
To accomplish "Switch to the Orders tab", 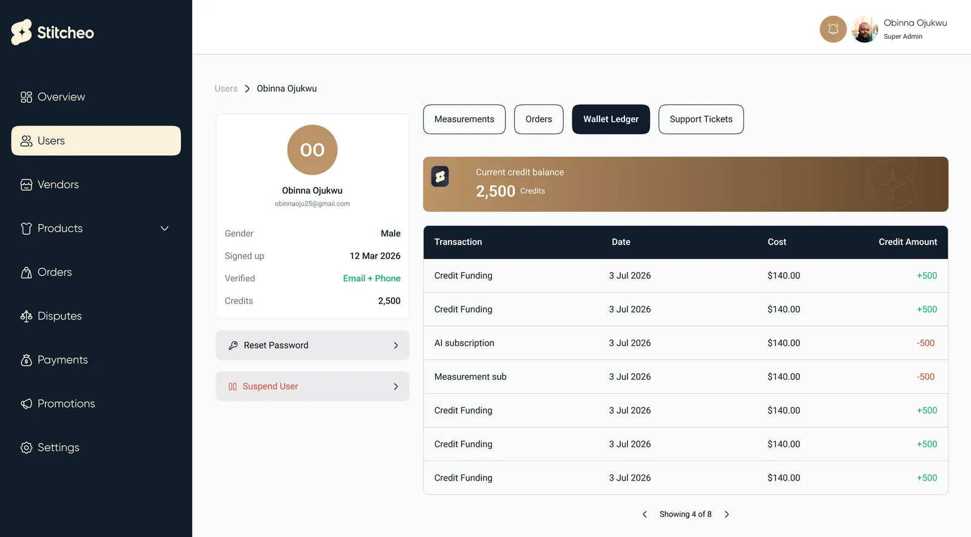I will (539, 119).
